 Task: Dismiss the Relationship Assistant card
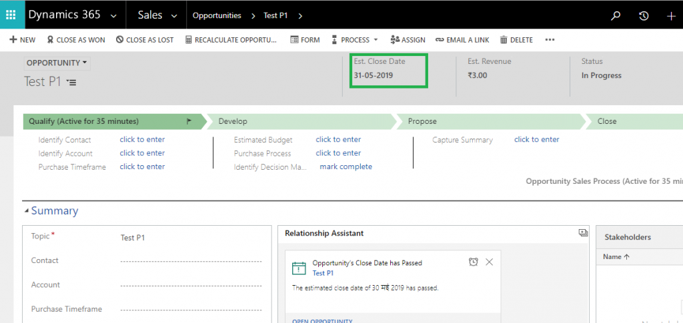pos(490,262)
